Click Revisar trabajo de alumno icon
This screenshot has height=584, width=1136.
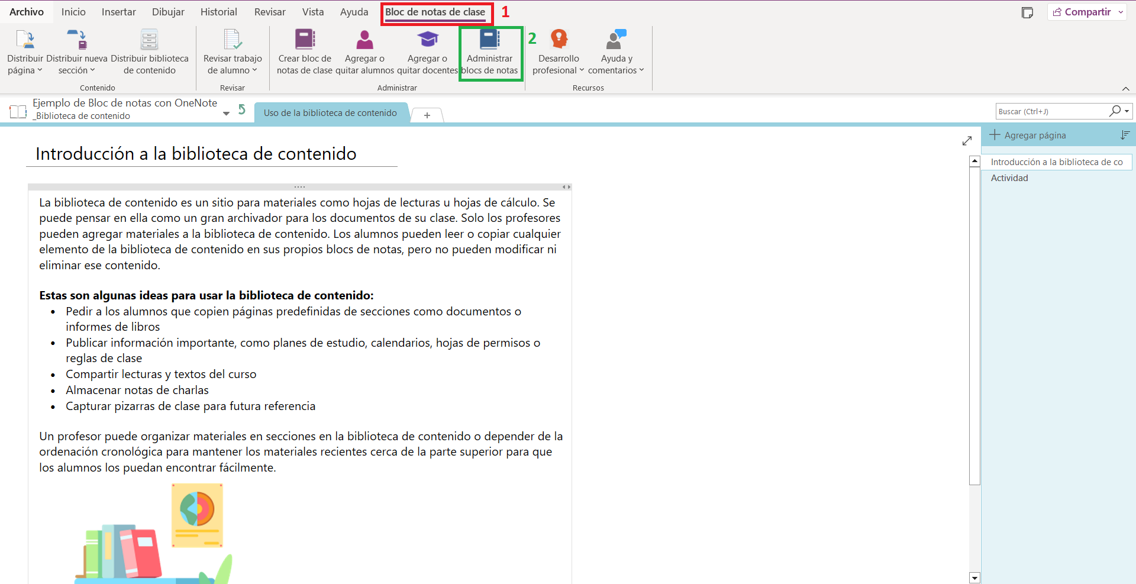coord(233,40)
